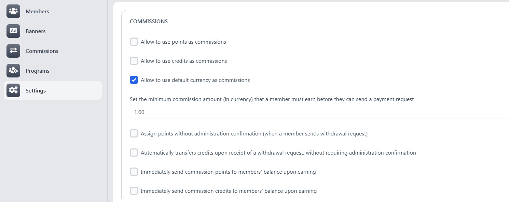Go to the Banners section

36,31
